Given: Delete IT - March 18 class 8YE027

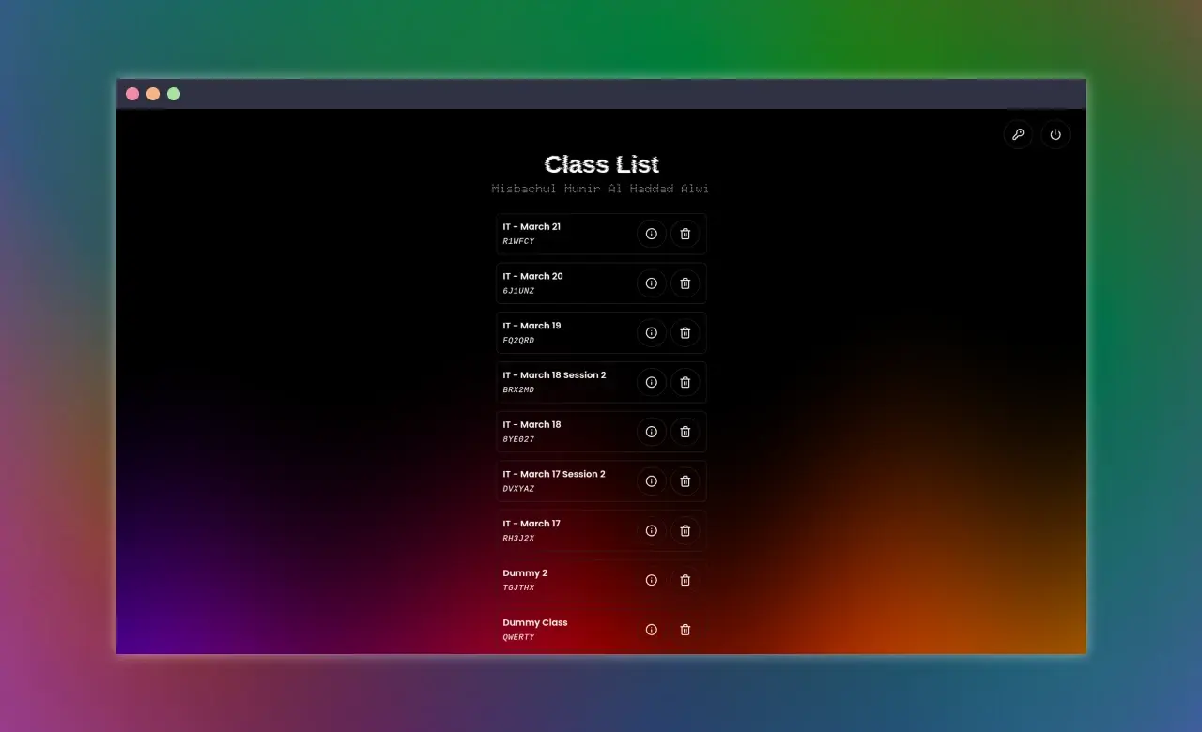Looking at the screenshot, I should click(686, 432).
